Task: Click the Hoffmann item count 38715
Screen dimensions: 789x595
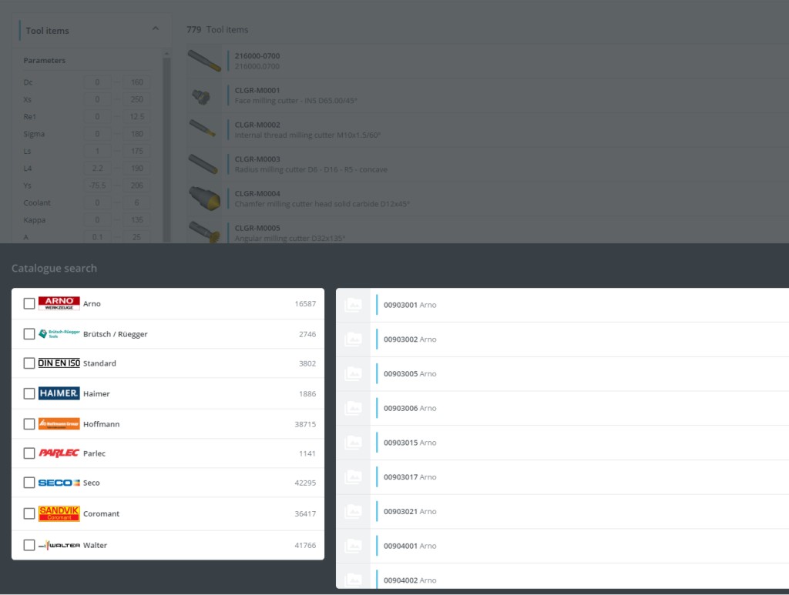Action: [305, 424]
